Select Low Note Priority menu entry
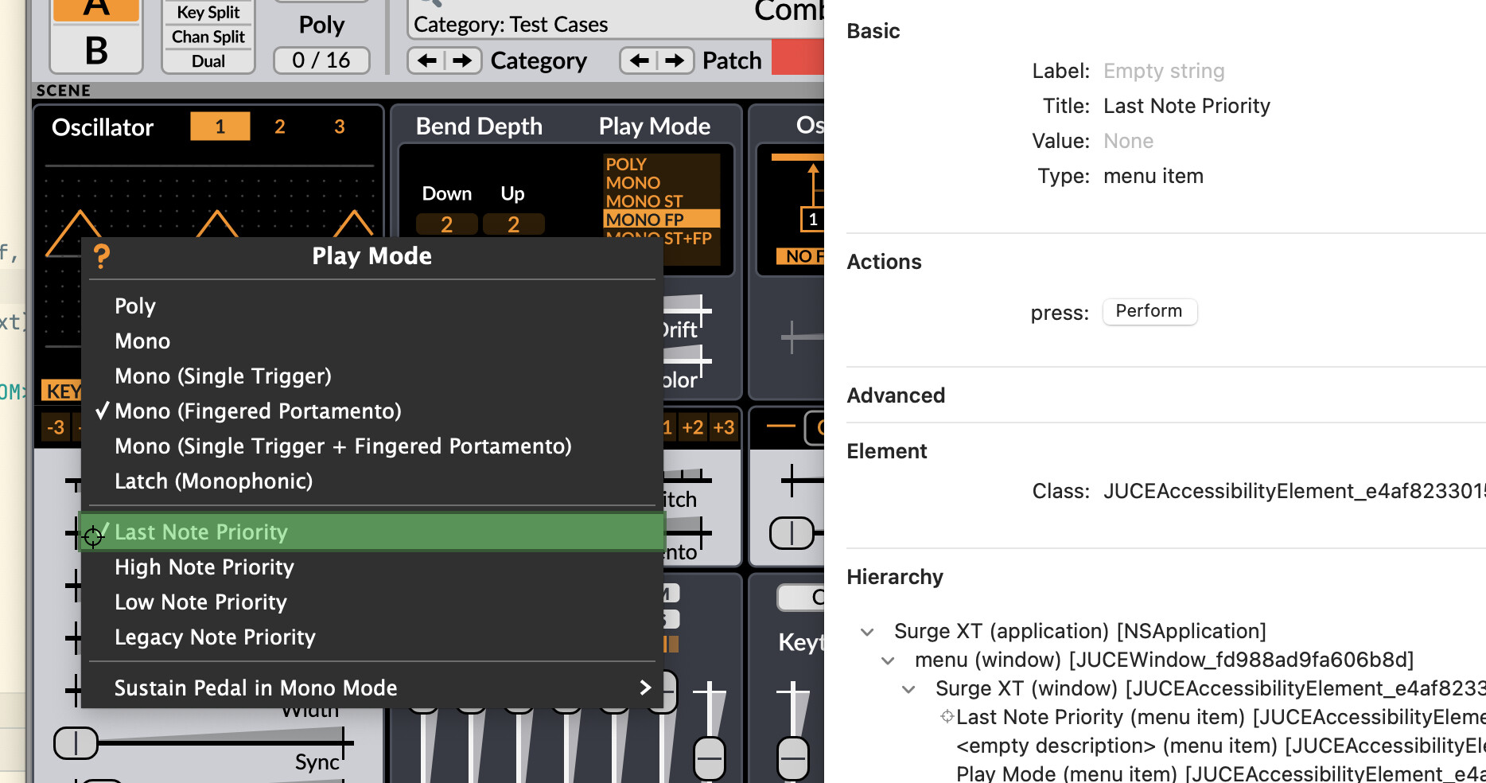Screen dimensions: 1486x783 coord(372,602)
